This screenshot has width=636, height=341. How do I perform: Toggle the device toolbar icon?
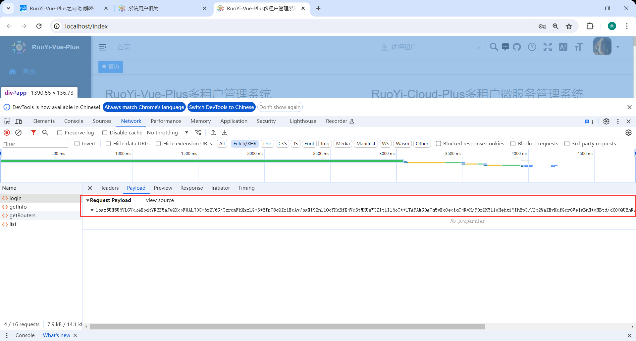19,121
